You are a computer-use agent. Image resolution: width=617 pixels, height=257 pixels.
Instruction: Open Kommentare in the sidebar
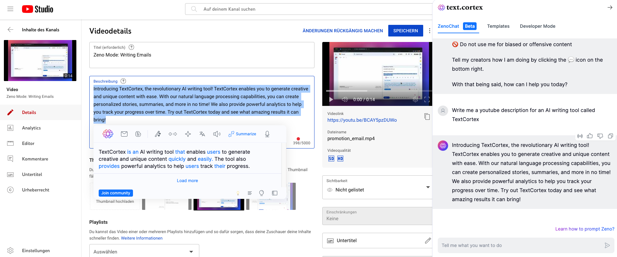[41, 159]
